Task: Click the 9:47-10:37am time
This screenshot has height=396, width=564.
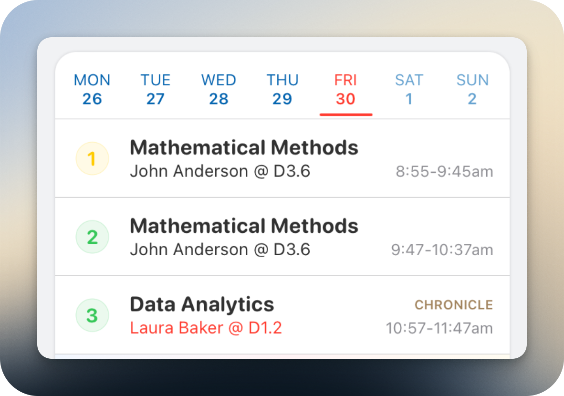Action: coord(442,250)
